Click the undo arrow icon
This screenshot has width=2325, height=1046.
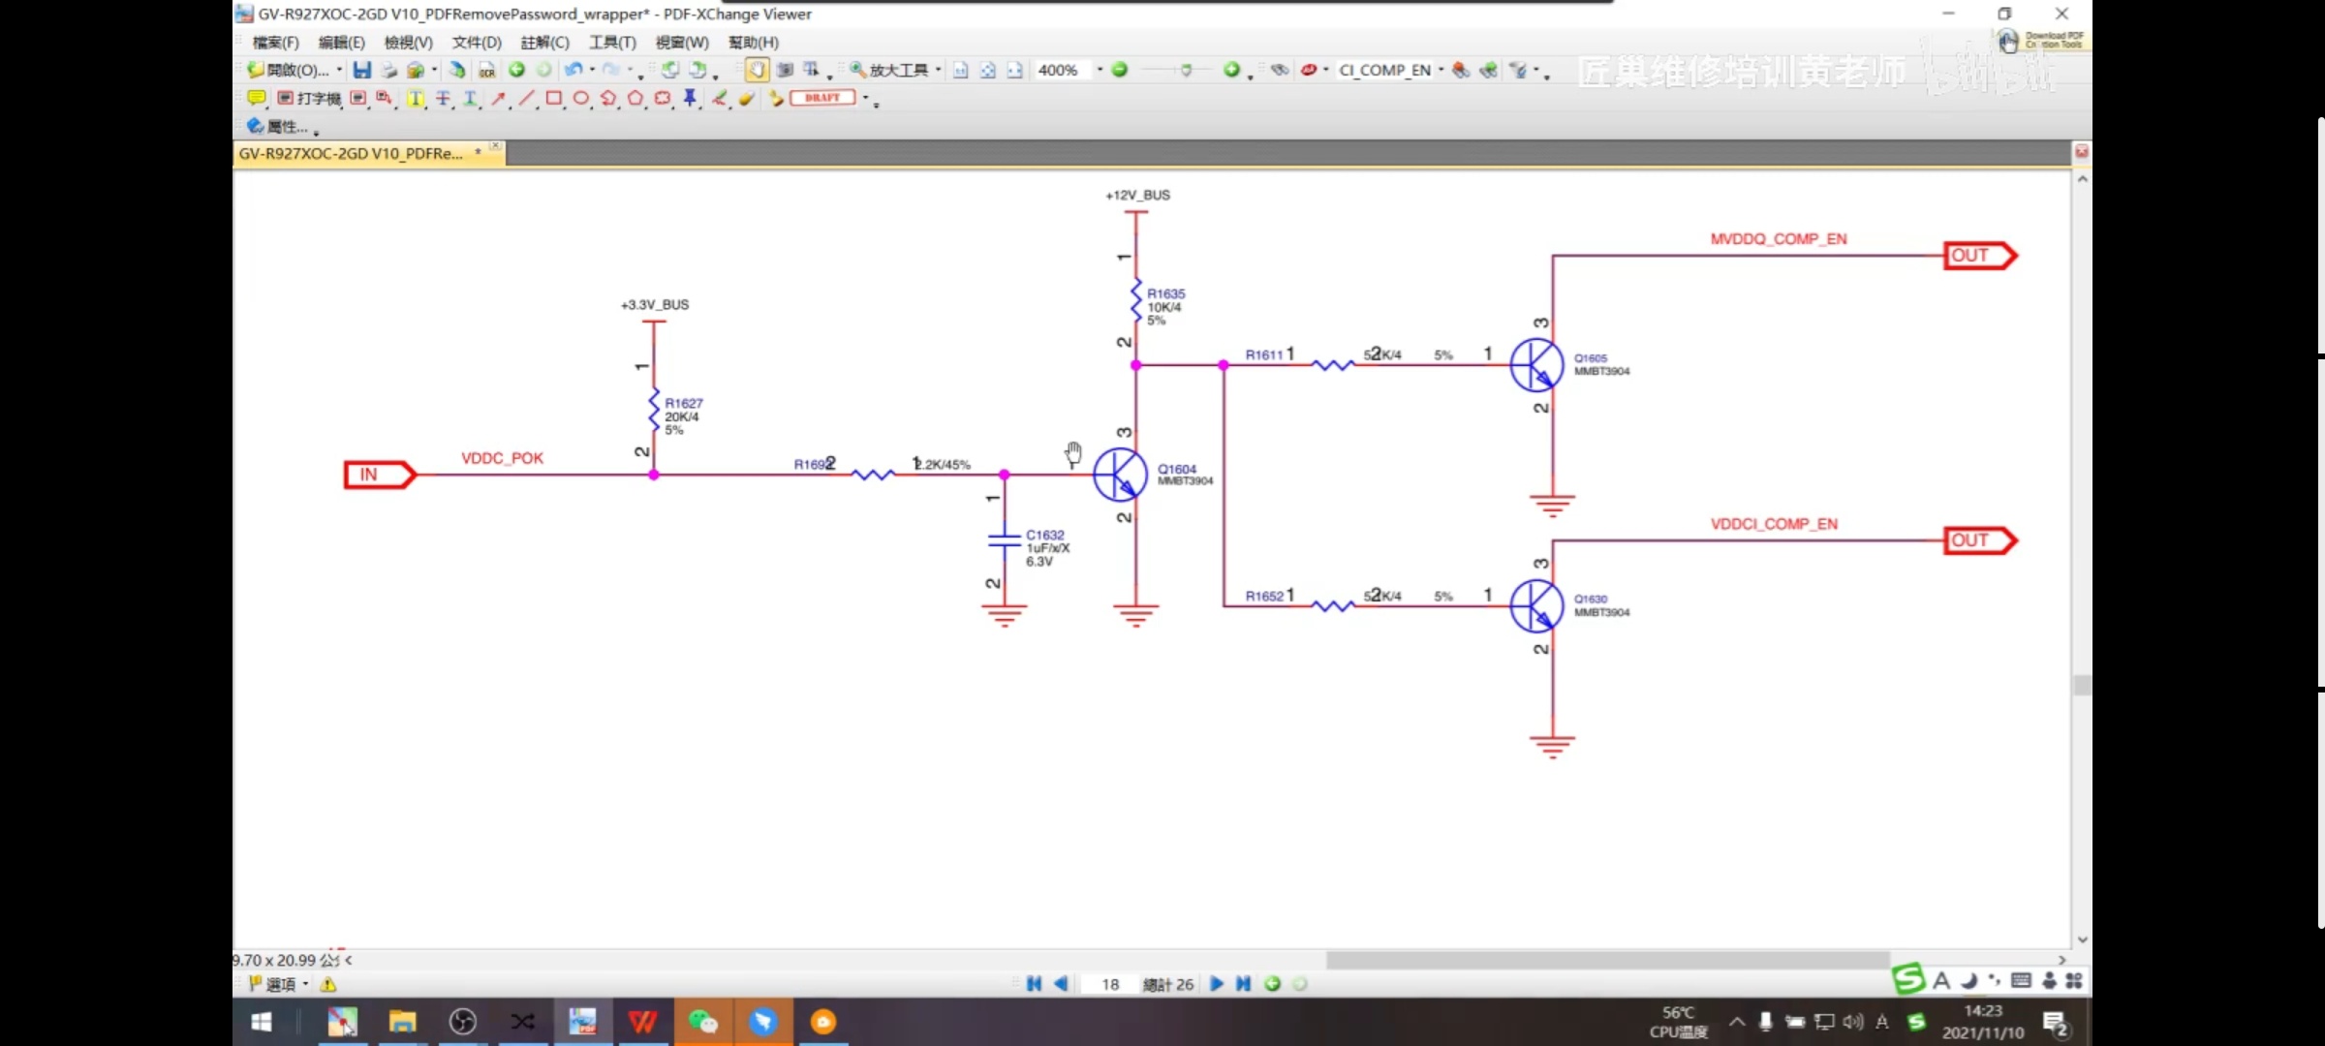pyautogui.click(x=573, y=70)
